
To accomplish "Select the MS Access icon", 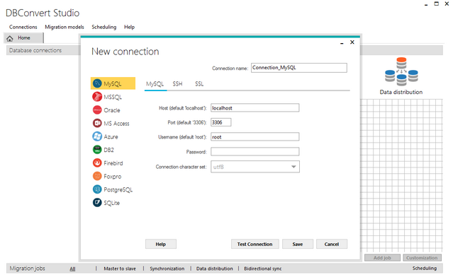I will [x=97, y=123].
